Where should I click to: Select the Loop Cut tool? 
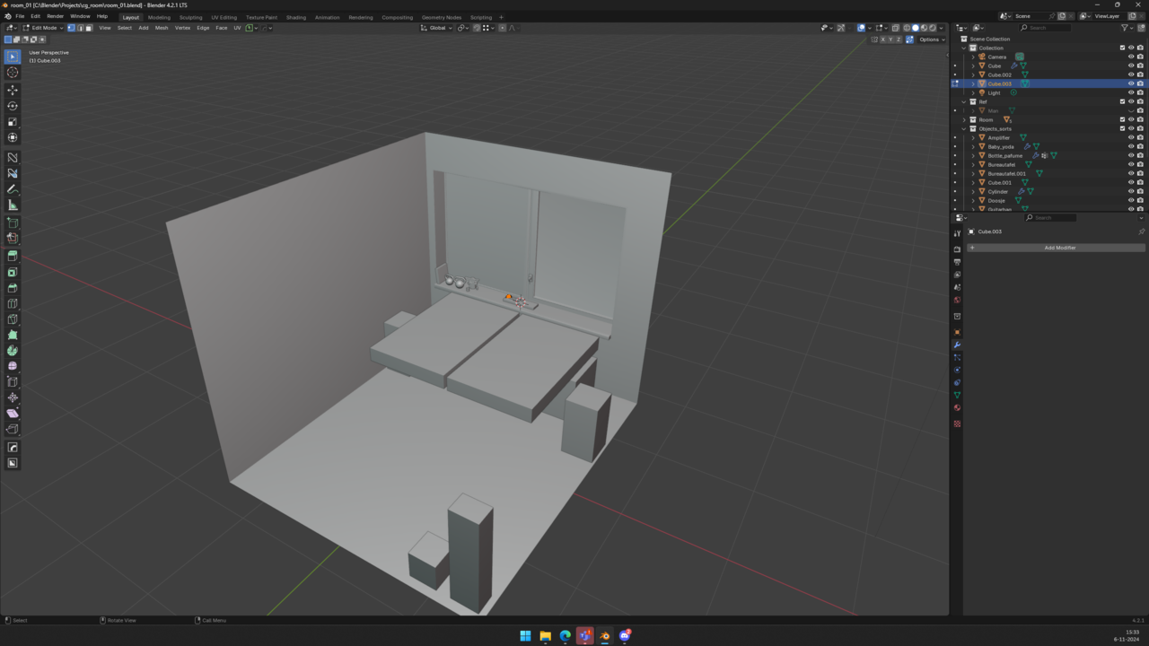point(13,303)
